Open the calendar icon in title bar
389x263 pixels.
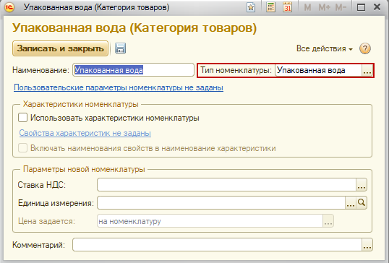(x=287, y=7)
